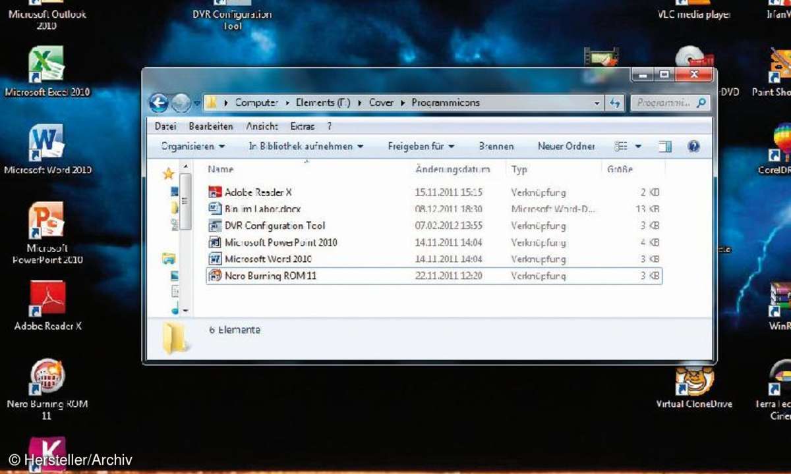791x474 pixels.
Task: Click navigation pane scrollbar down arrow
Action: [185, 309]
